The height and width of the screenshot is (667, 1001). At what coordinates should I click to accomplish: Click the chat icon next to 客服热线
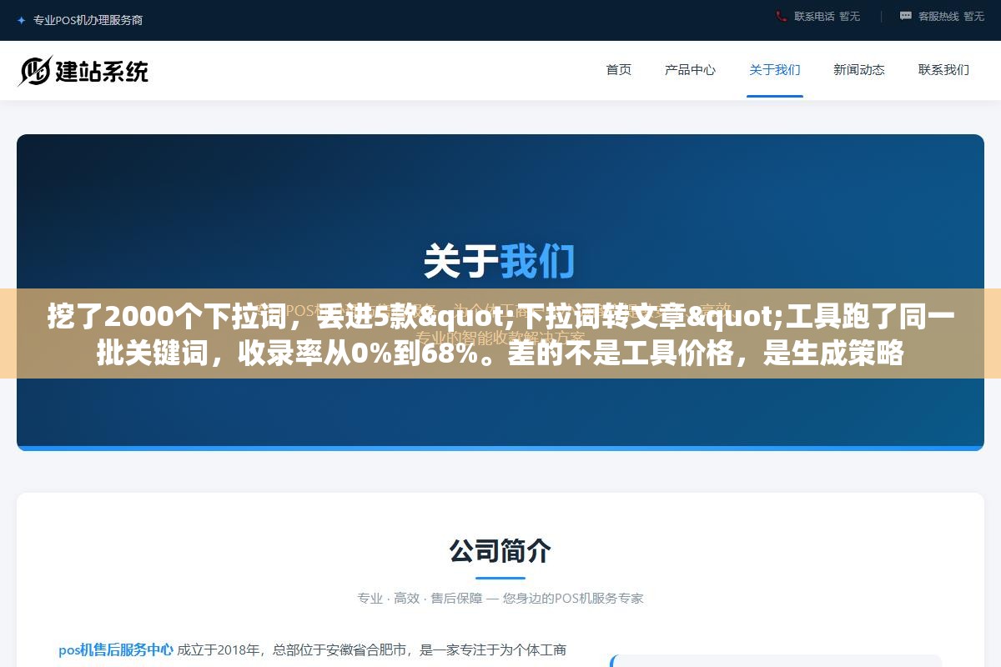click(906, 16)
